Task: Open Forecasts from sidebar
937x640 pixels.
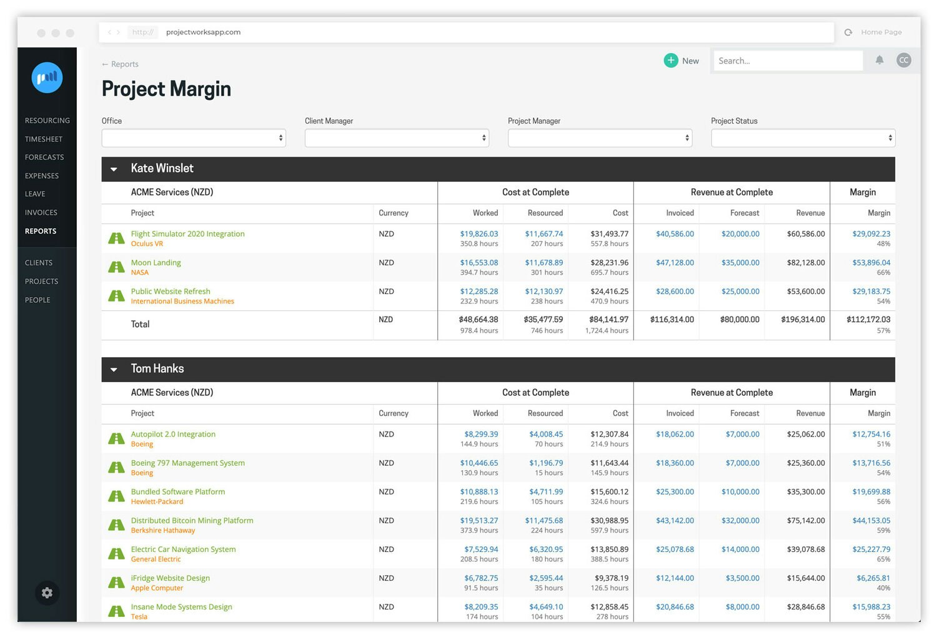Action: coord(44,157)
